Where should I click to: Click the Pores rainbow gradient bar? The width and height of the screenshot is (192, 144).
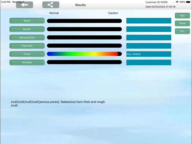[85, 54]
